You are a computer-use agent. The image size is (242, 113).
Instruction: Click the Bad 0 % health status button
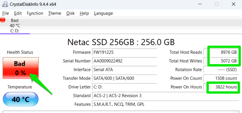click(x=21, y=68)
